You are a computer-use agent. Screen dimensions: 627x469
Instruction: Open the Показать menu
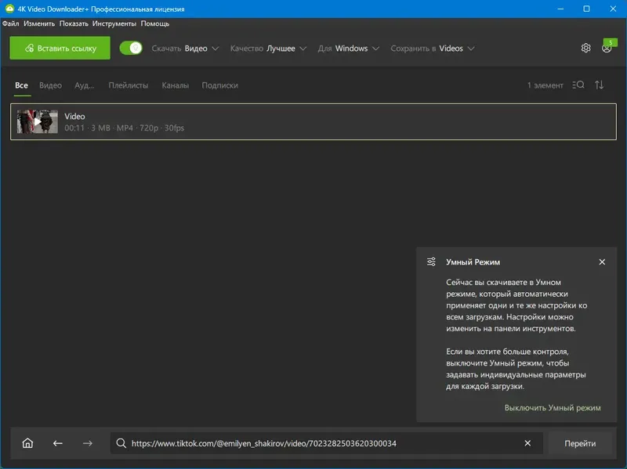pos(74,23)
